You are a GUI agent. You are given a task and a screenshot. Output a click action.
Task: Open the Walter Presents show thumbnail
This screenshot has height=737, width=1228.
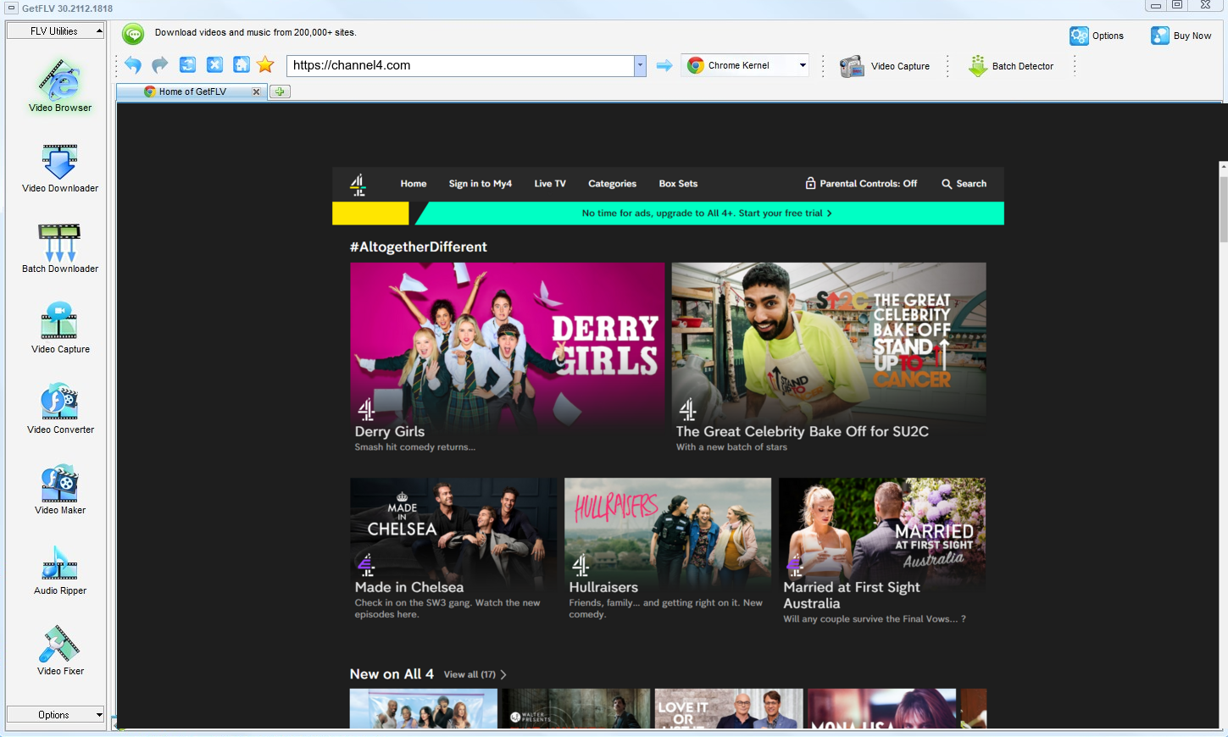(x=575, y=708)
